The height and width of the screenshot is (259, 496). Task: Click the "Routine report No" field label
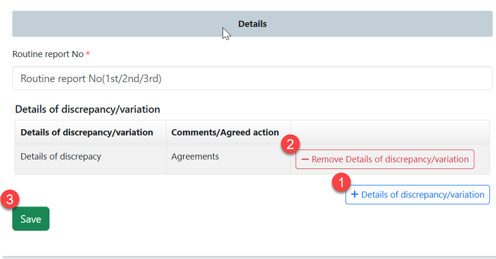[x=48, y=55]
